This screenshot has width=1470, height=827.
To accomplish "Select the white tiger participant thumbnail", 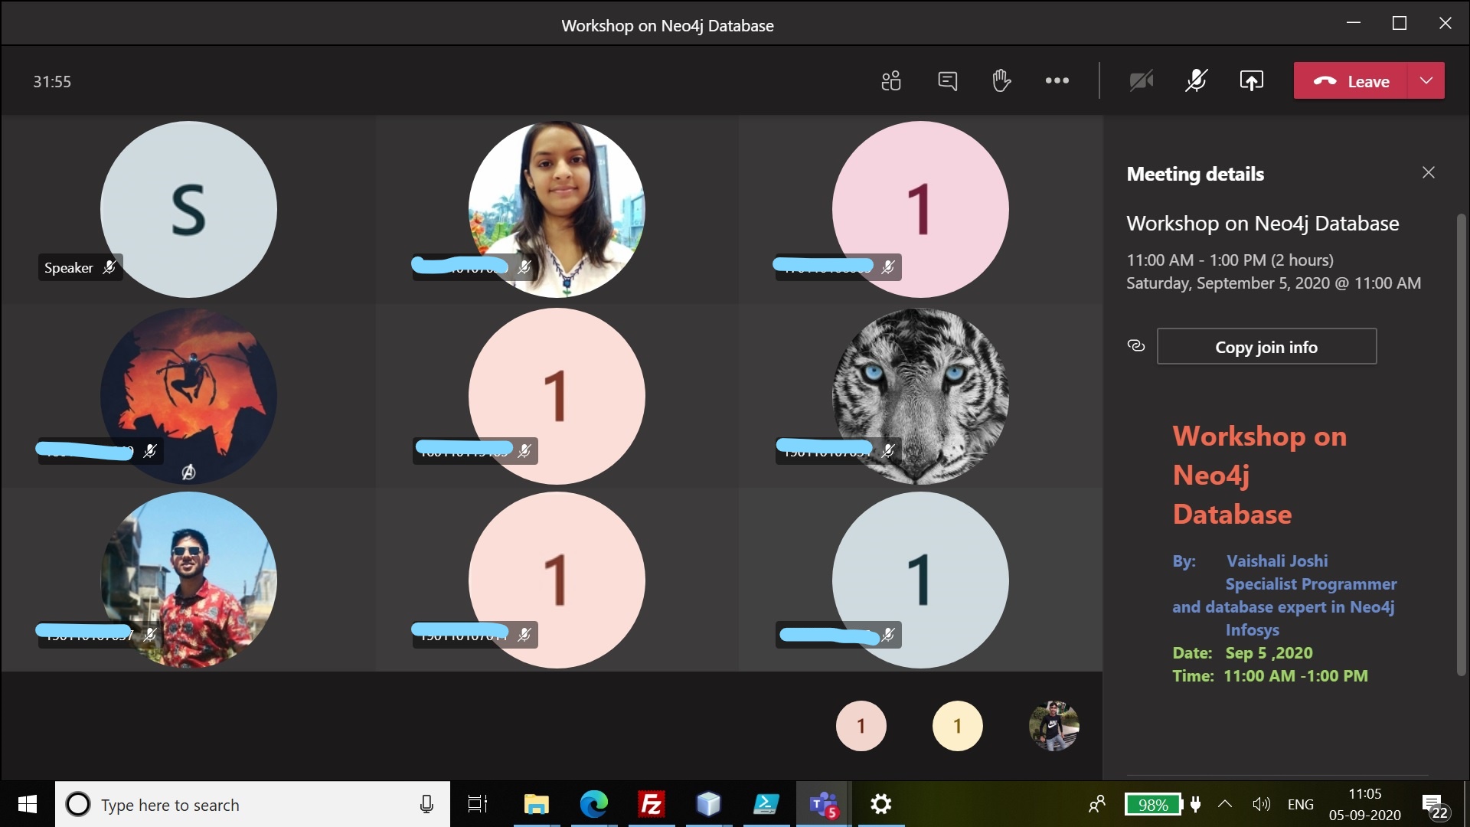I will (920, 396).
